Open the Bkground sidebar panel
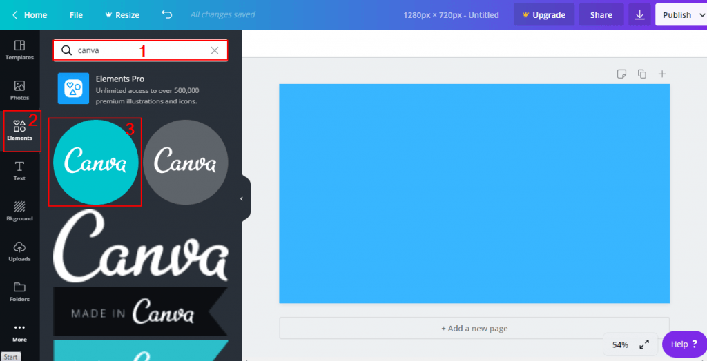The width and height of the screenshot is (707, 361). pyautogui.click(x=19, y=212)
